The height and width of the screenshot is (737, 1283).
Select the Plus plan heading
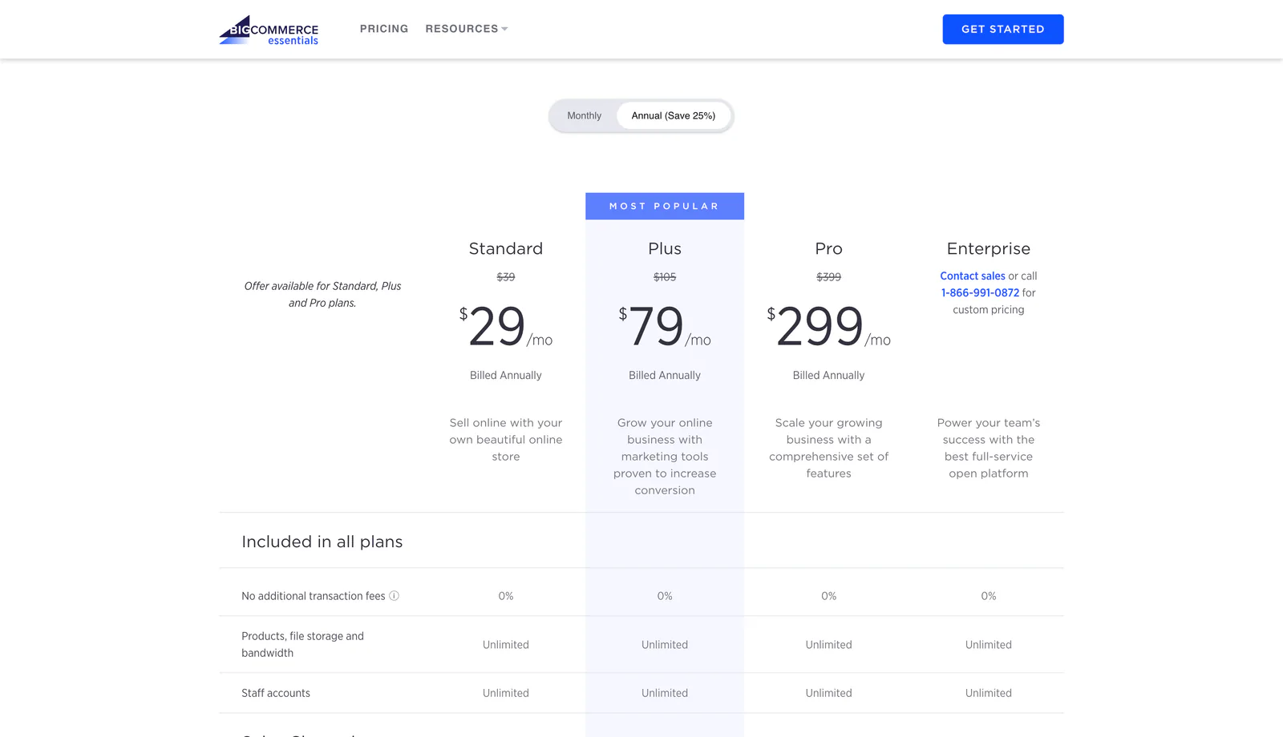click(x=665, y=248)
